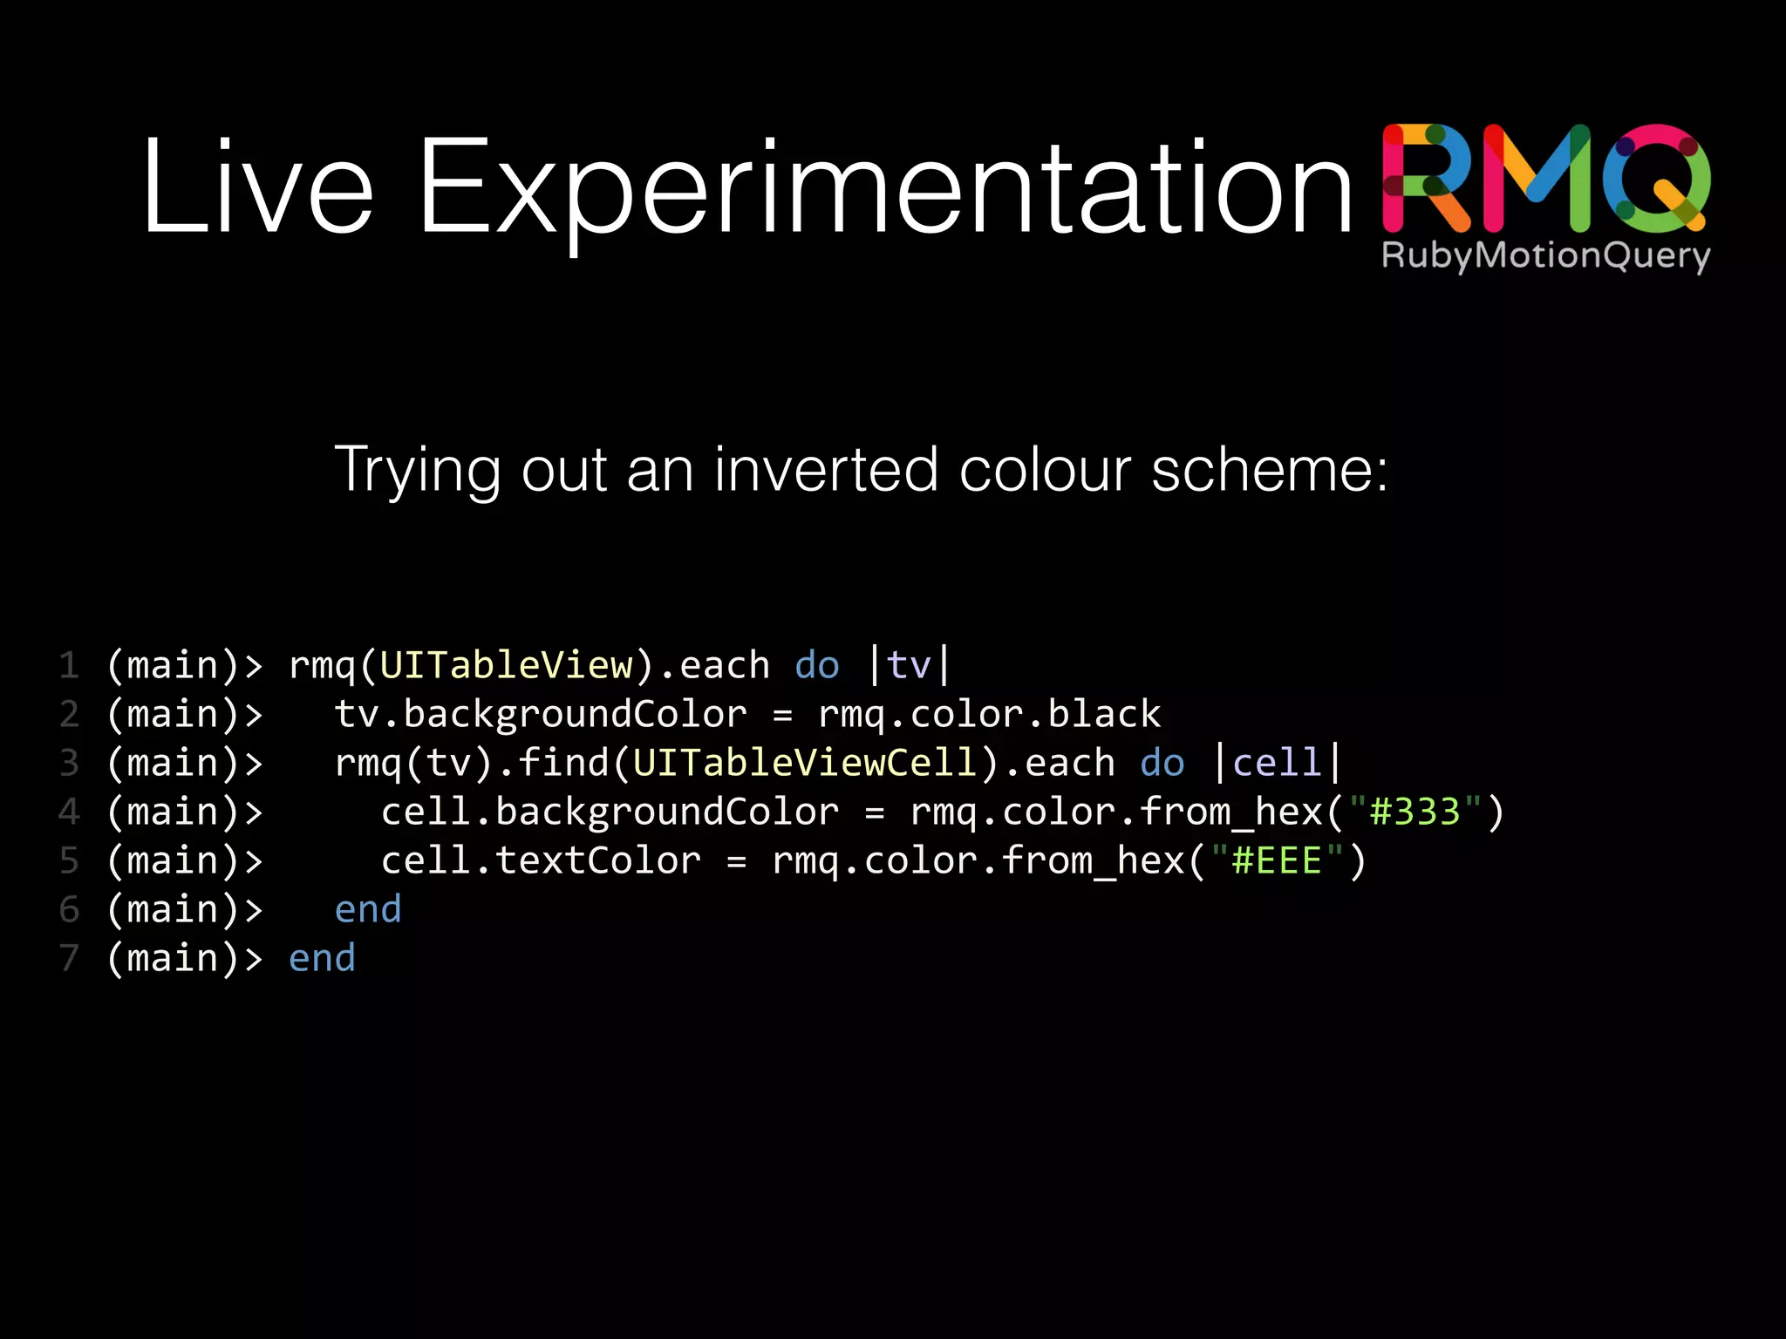Click the (main)> prompt on line three
Viewport: 1786px width, 1339px height.
click(184, 764)
